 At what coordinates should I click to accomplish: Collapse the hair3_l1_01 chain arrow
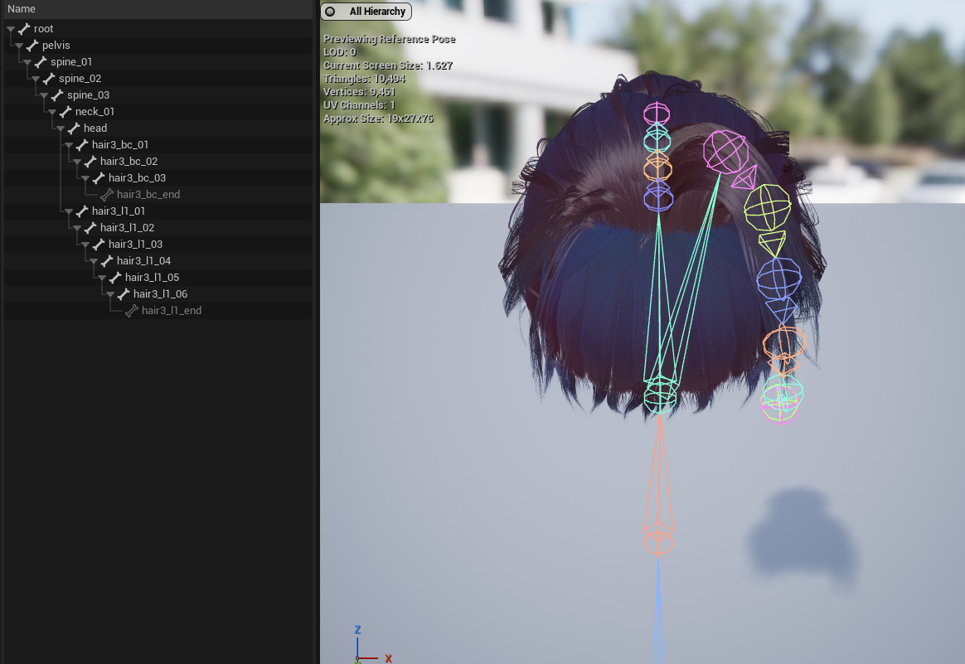tap(69, 211)
